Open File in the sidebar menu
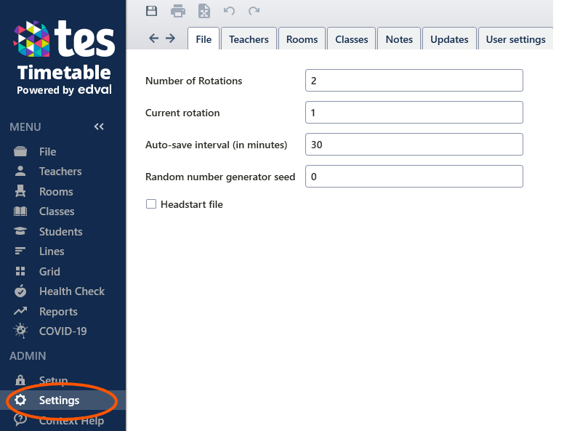Viewport: 564px width, 431px height. [x=47, y=152]
